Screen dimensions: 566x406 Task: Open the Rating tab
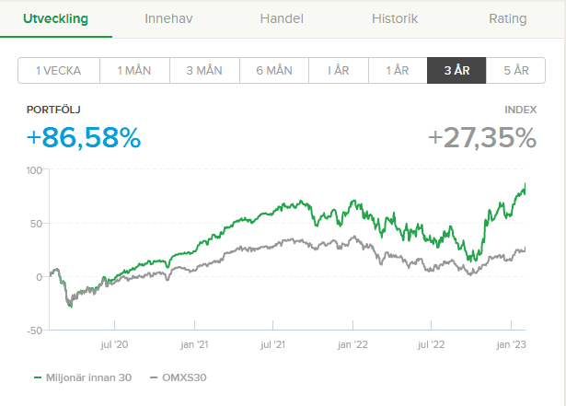click(508, 18)
